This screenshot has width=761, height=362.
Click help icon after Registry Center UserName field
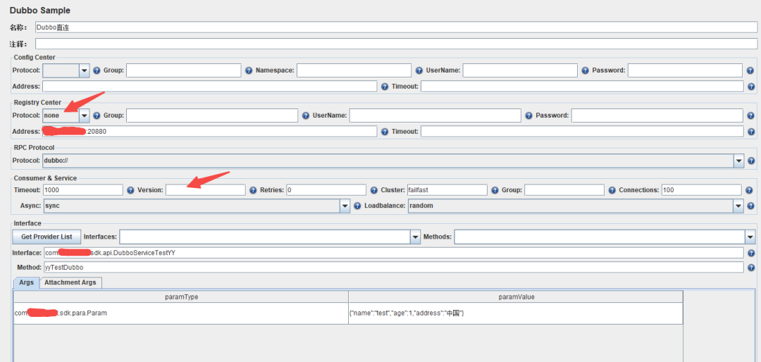pyautogui.click(x=529, y=116)
